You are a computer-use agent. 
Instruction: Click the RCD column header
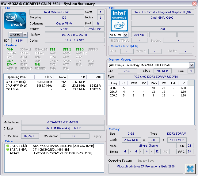(134, 83)
